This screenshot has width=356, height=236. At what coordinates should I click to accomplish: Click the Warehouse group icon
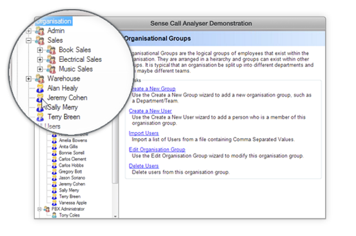click(40, 79)
